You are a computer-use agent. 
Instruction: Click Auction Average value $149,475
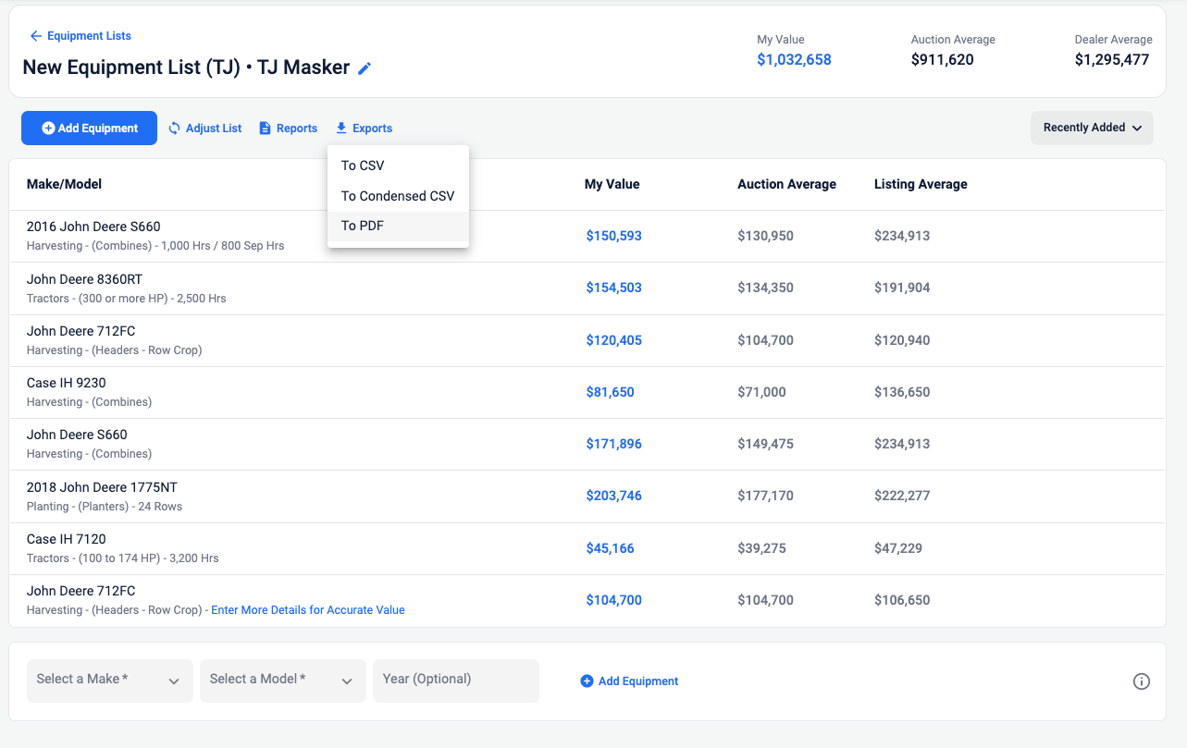pos(765,444)
